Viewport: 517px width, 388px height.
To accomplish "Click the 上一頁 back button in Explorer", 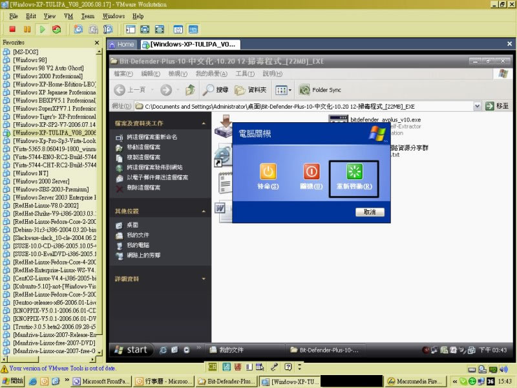I will tap(131, 90).
